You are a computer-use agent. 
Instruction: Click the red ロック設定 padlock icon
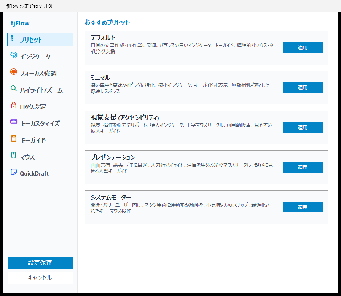(x=13, y=105)
